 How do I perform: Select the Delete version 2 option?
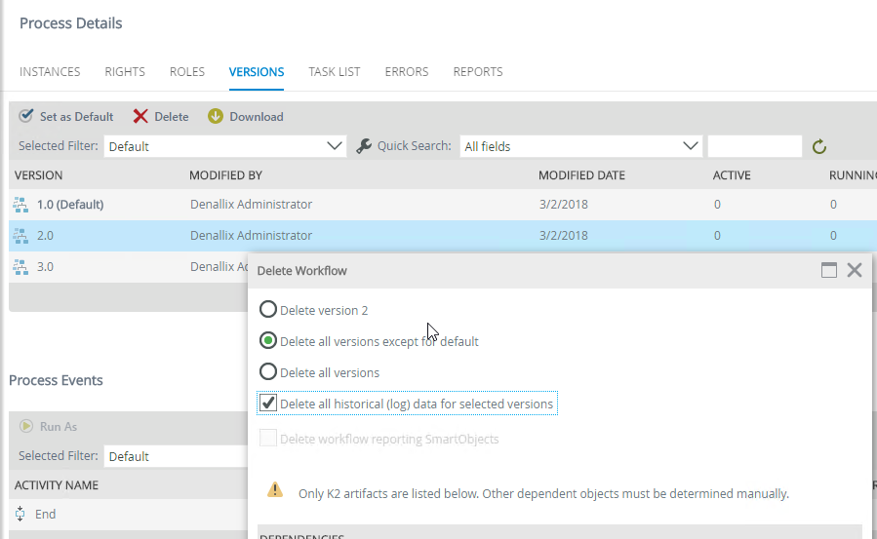pyautogui.click(x=268, y=309)
